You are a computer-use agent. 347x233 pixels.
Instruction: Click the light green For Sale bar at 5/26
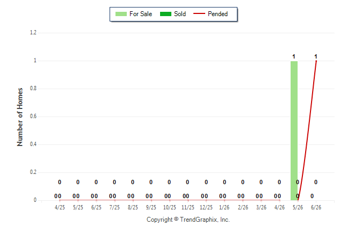[x=294, y=130]
